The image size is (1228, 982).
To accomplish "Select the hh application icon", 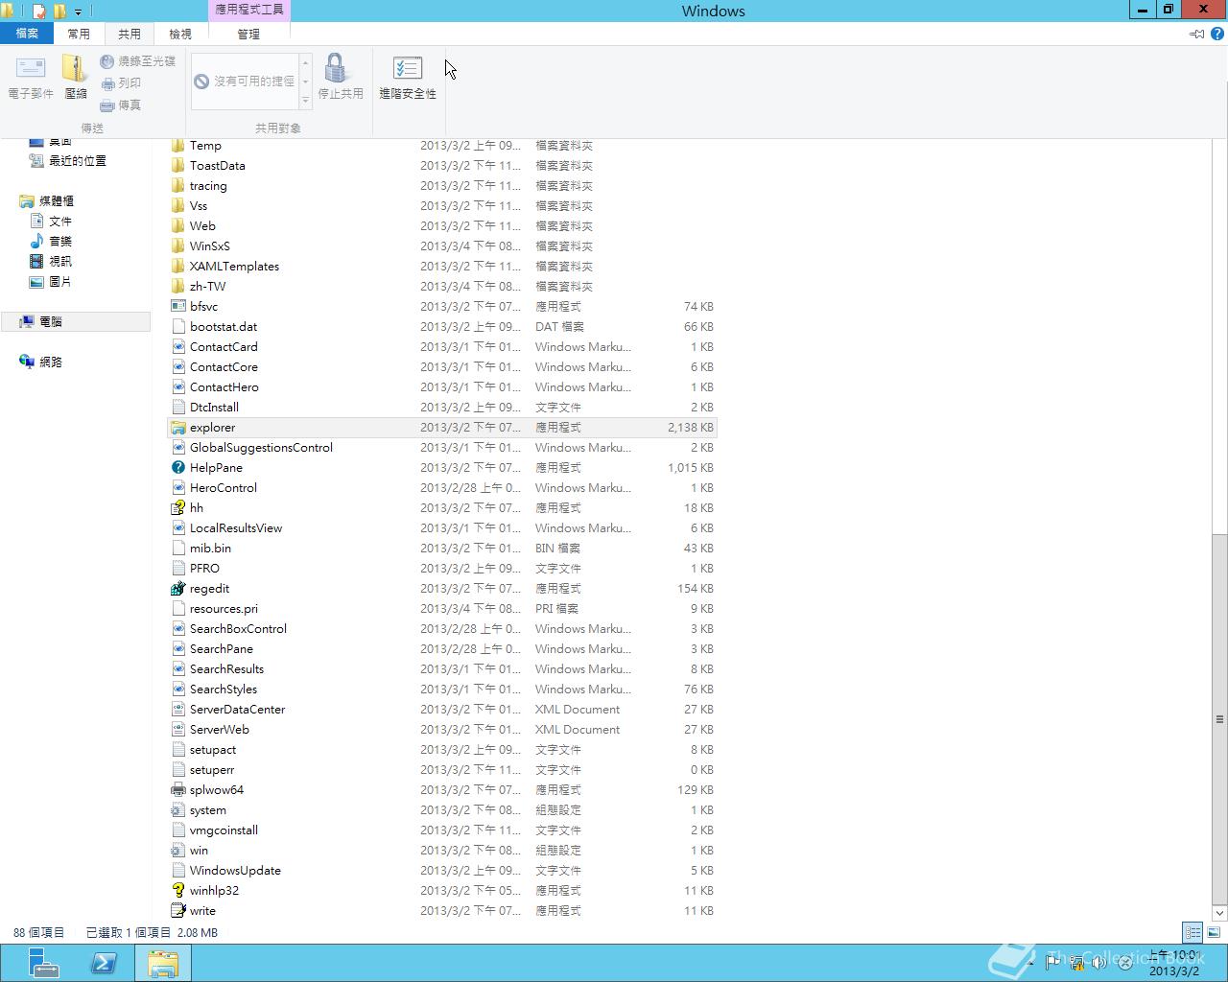I will click(x=177, y=508).
